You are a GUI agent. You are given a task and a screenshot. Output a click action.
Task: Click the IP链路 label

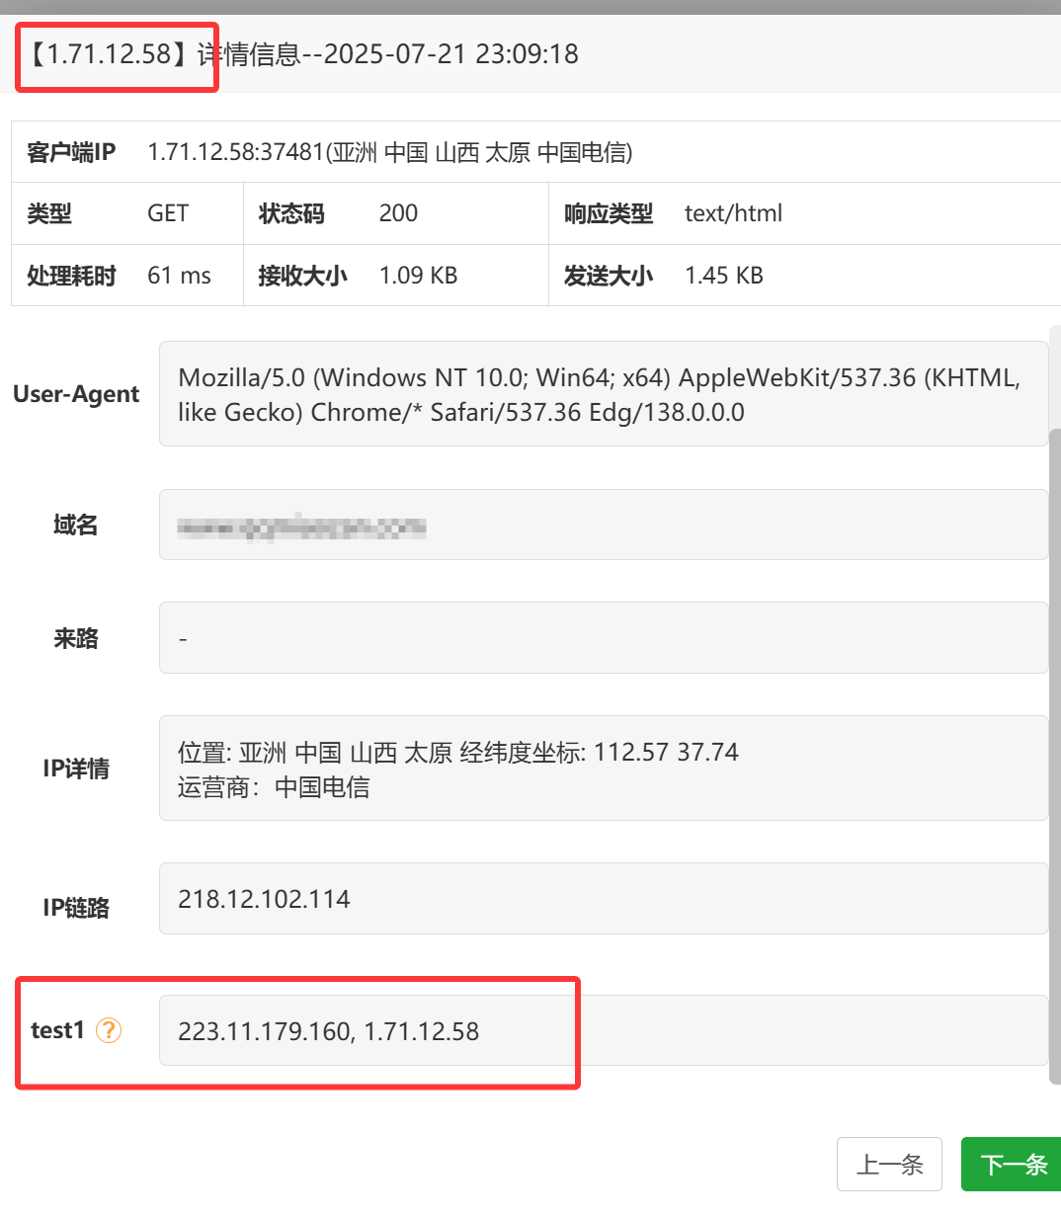click(76, 908)
